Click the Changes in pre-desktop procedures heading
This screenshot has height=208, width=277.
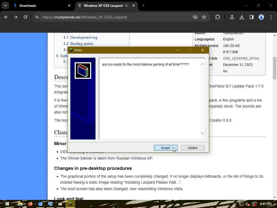tap(93, 168)
